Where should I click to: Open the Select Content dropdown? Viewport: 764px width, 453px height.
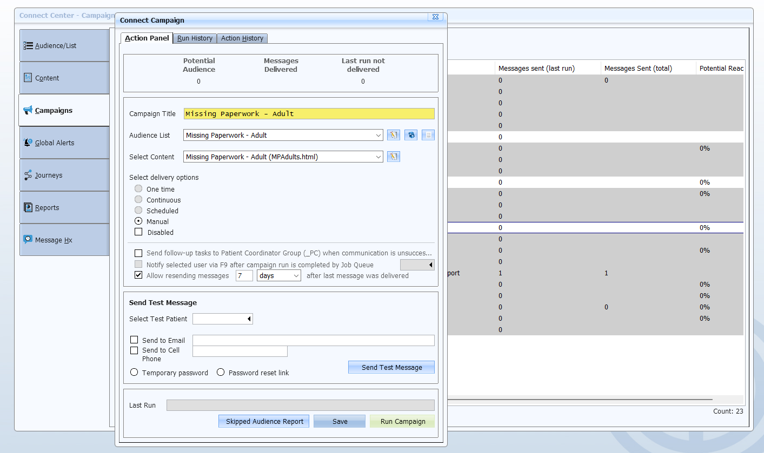pyautogui.click(x=378, y=157)
